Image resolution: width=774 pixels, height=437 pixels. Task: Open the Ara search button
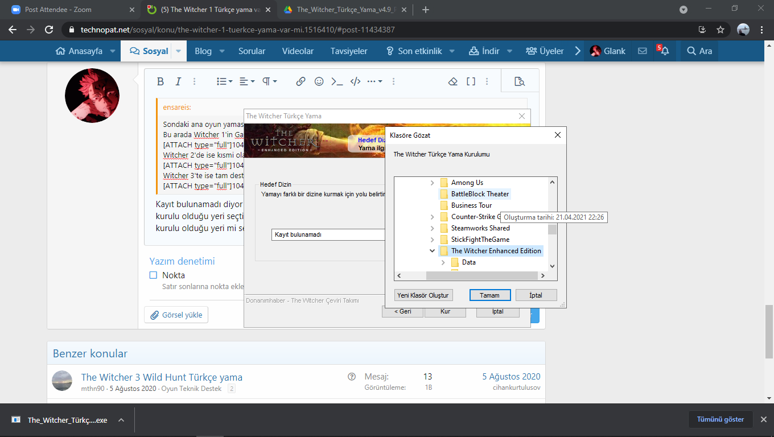point(699,51)
